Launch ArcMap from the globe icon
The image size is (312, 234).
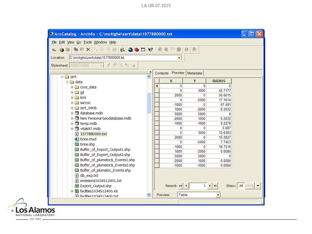(x=130, y=49)
